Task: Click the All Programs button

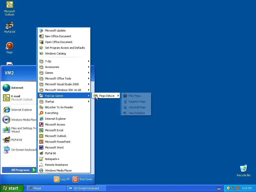Action: click(x=19, y=170)
